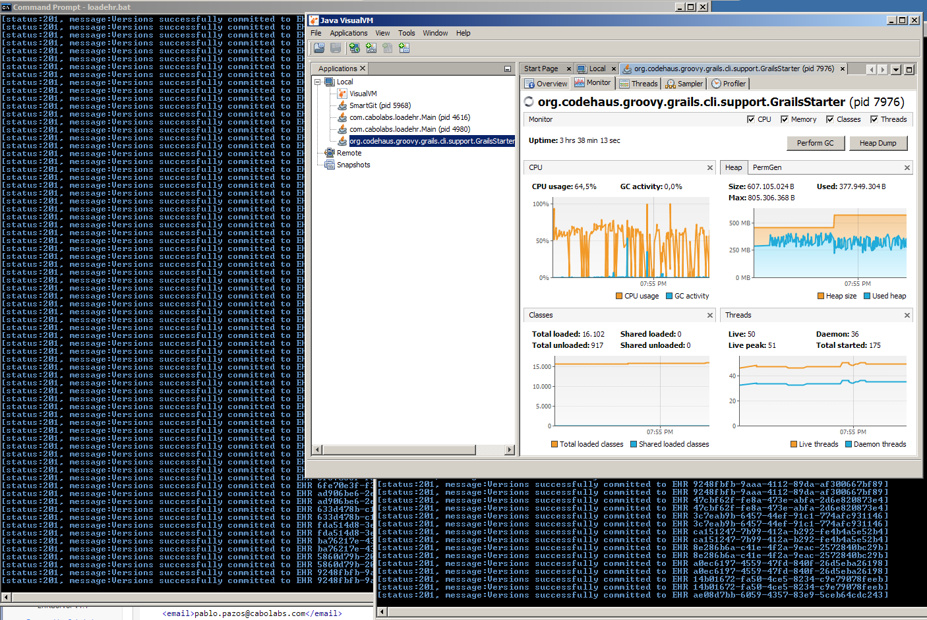Click the Heap size orange legend swatch
Image resolution: width=927 pixels, height=620 pixels.
pyautogui.click(x=821, y=296)
